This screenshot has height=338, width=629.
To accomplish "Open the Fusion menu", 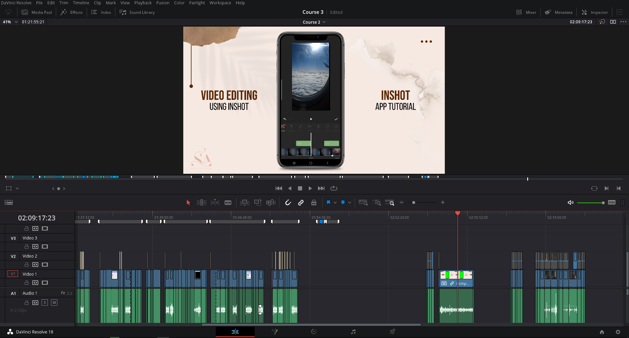I will pos(163,3).
